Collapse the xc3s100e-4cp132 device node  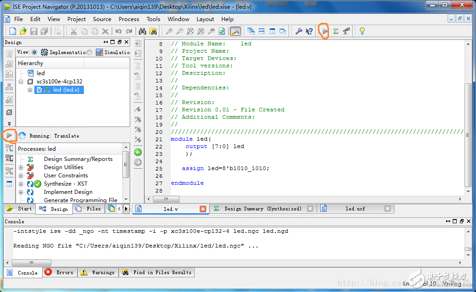[21, 81]
